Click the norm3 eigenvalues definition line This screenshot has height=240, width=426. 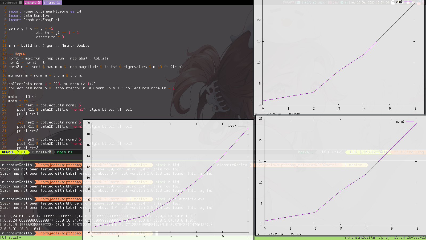96,67
